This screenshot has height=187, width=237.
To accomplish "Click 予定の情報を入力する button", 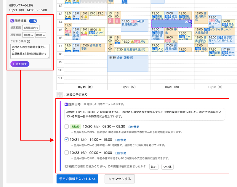I will [x=77, y=179].
